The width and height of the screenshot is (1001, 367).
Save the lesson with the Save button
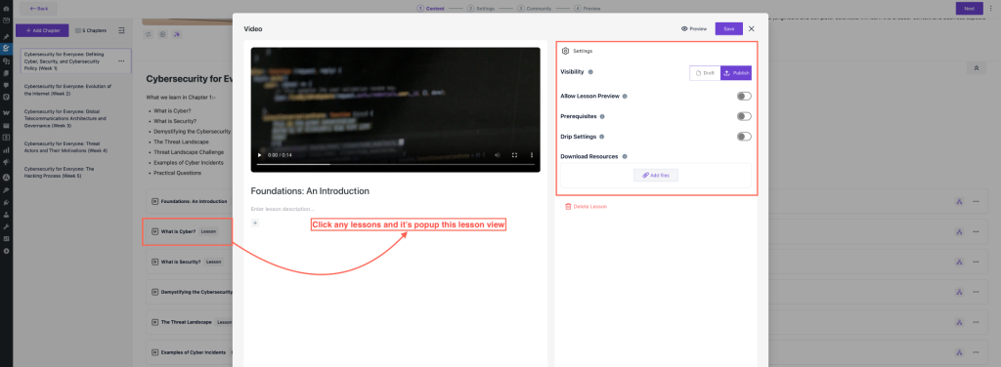(729, 28)
